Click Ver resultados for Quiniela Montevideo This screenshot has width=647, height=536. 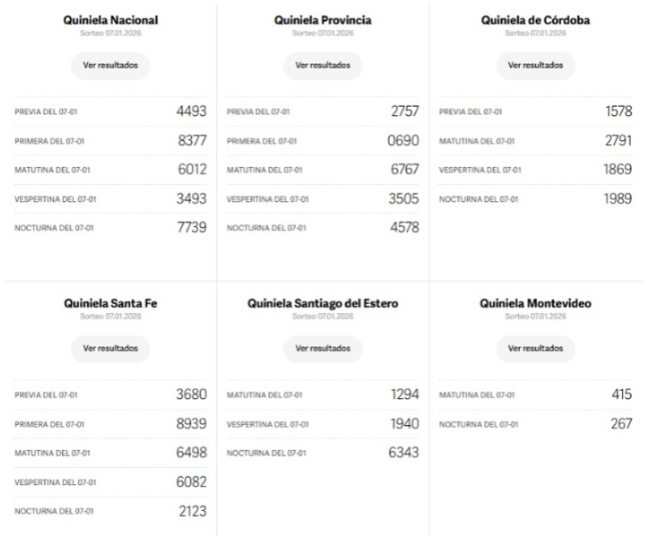pyautogui.click(x=535, y=348)
